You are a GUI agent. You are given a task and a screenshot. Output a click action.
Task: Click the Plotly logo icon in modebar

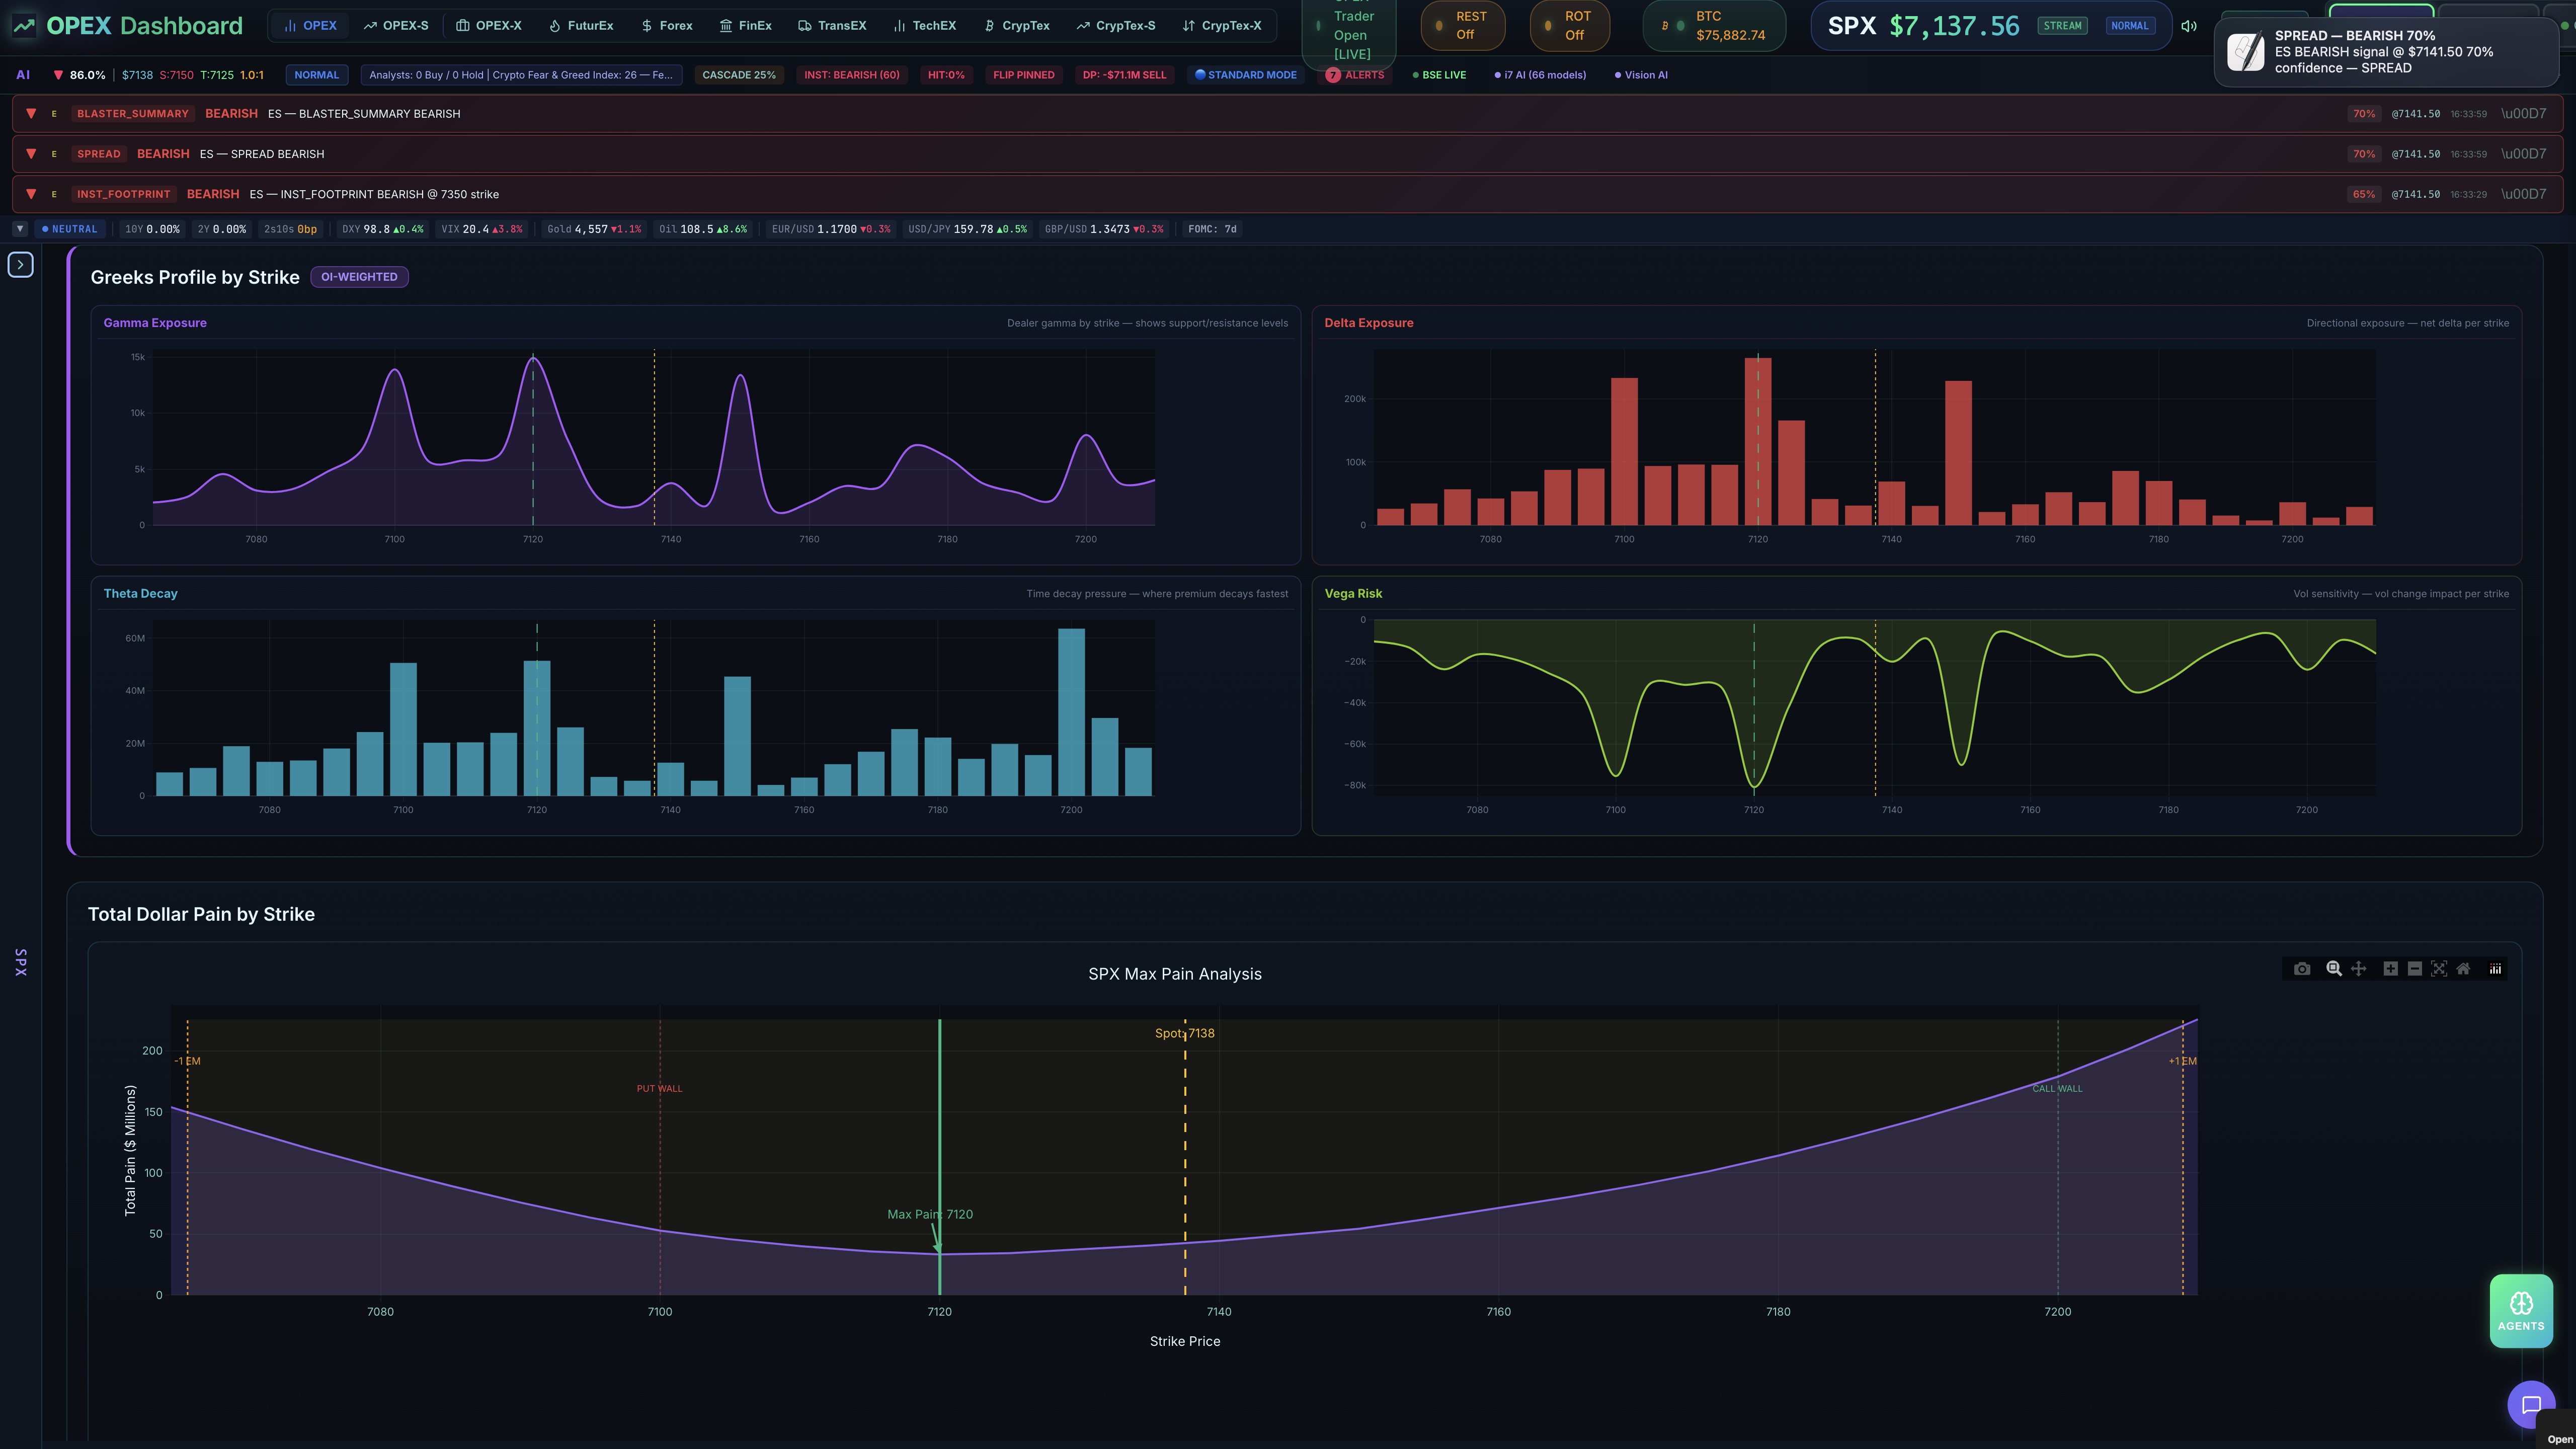point(2496,969)
